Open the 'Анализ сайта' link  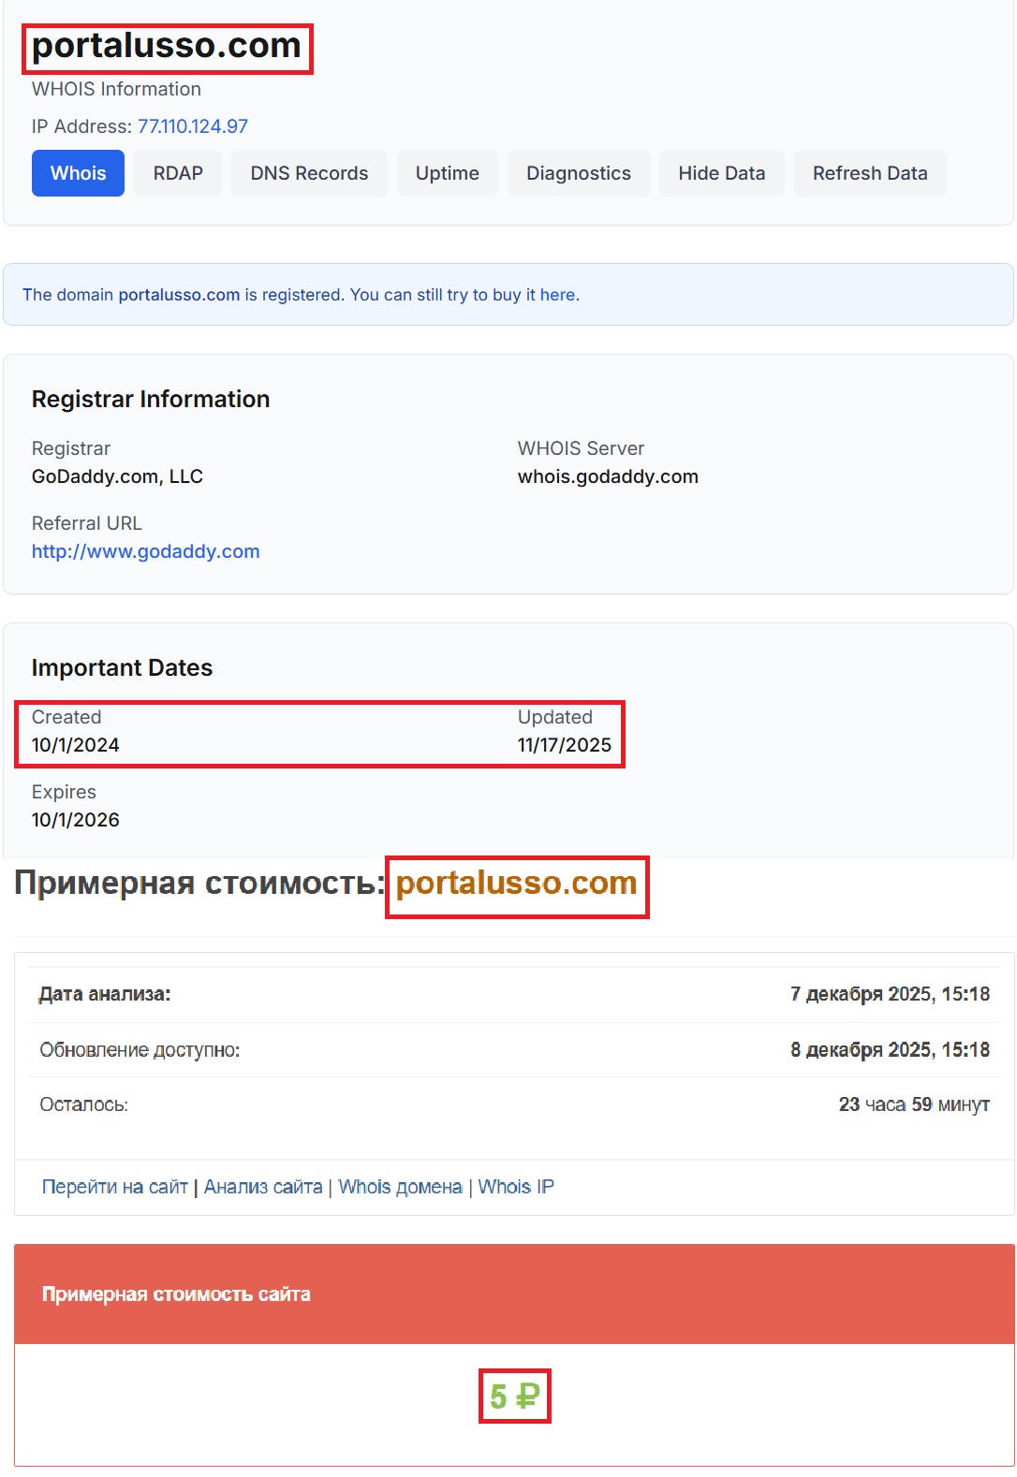click(x=263, y=1186)
